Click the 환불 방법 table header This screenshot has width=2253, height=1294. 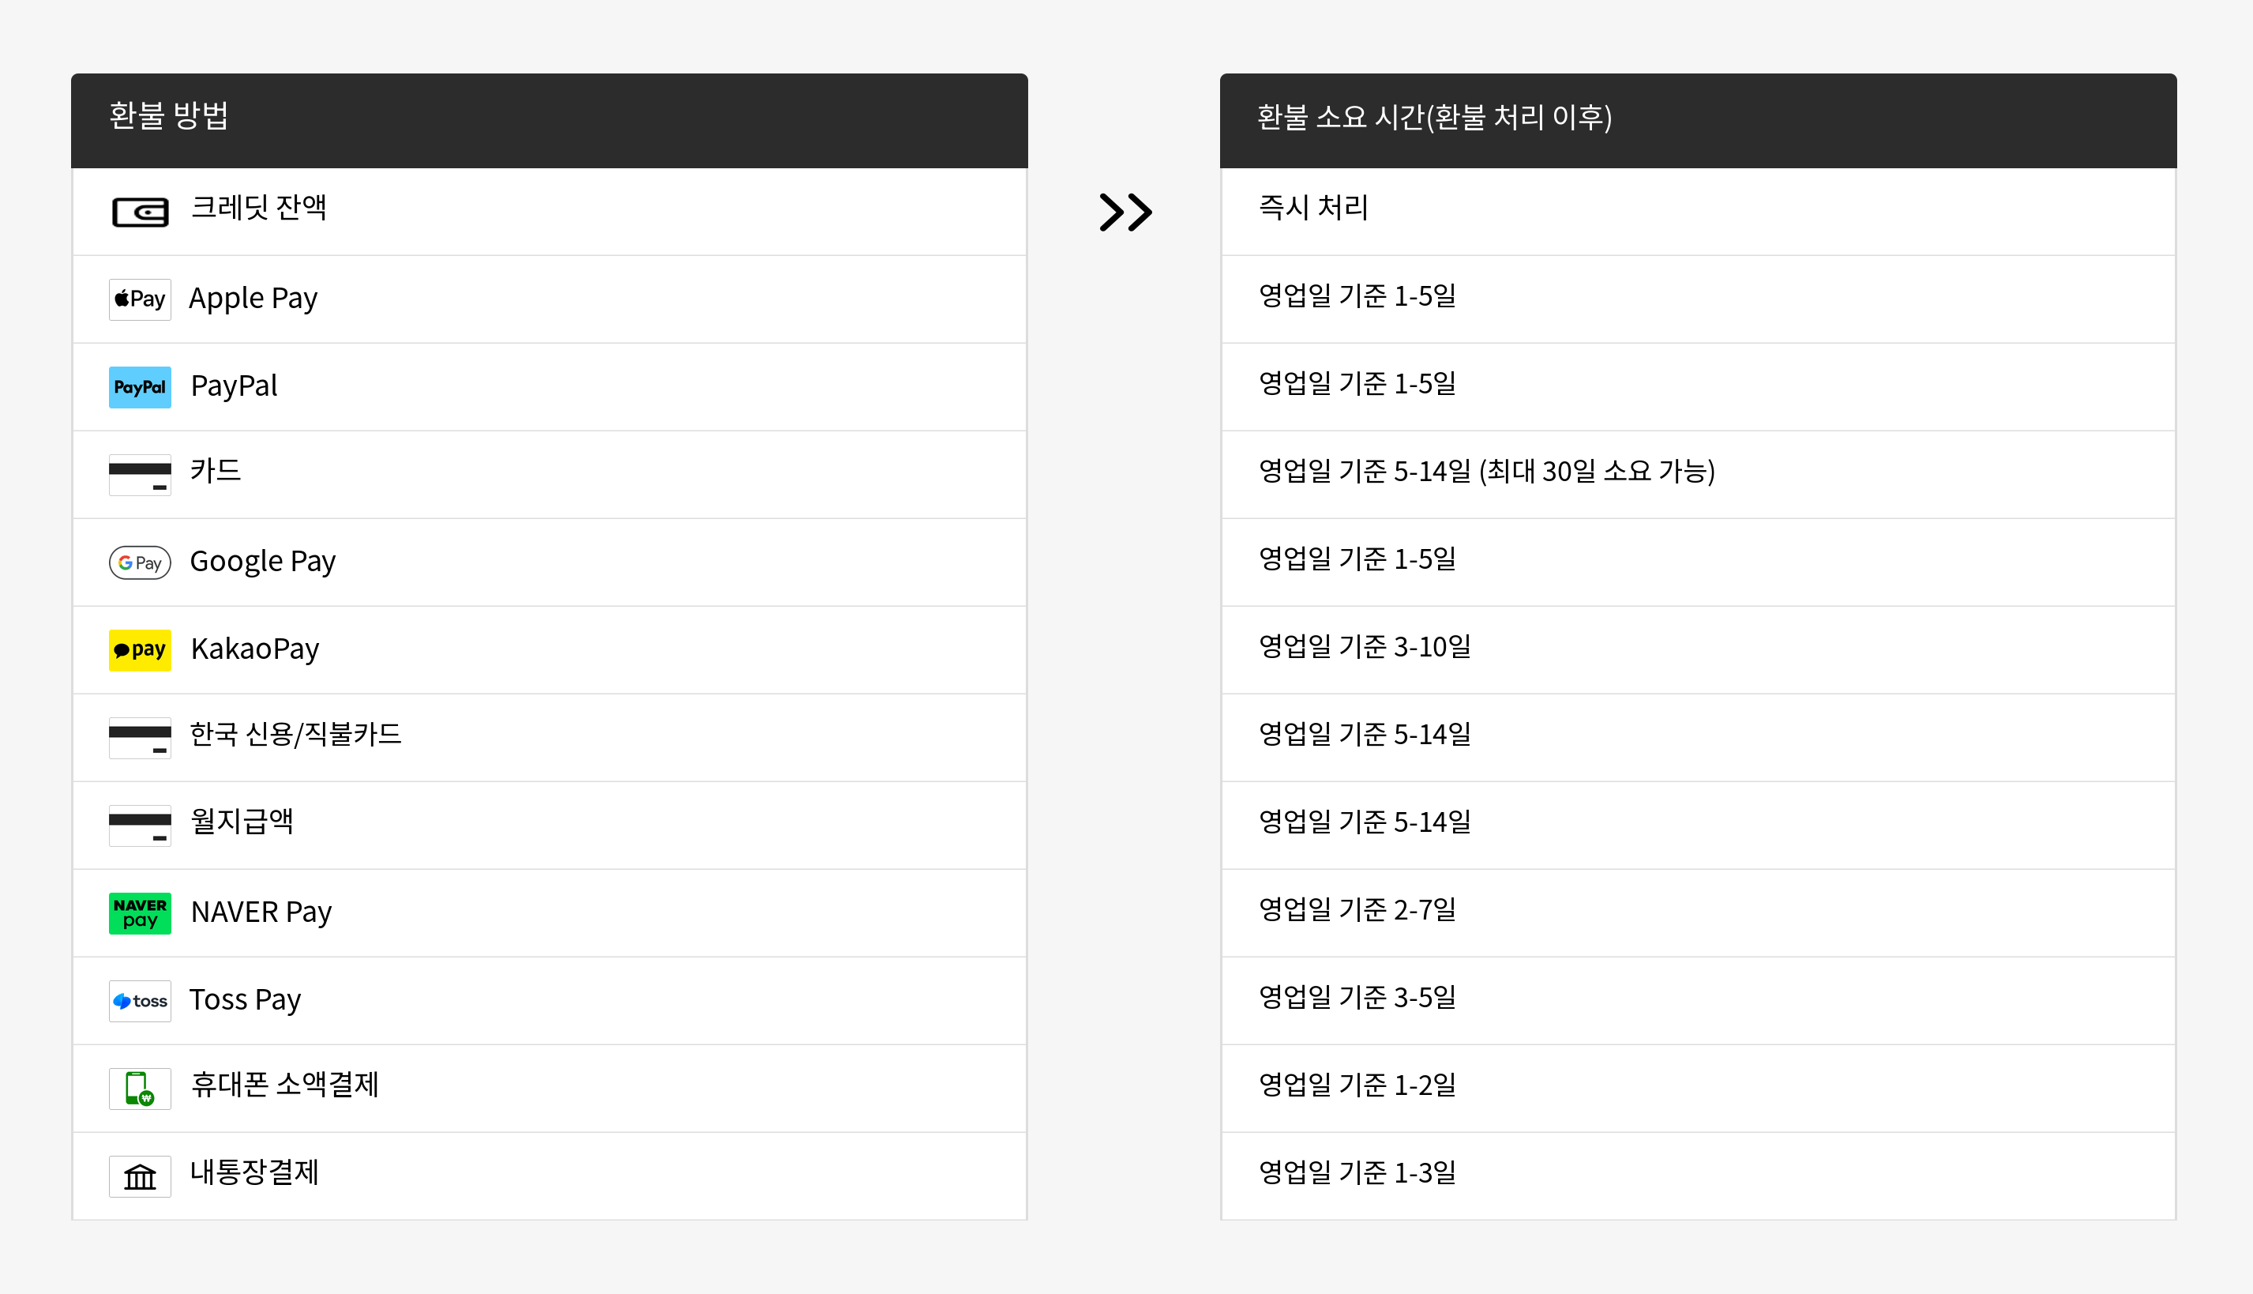point(169,116)
